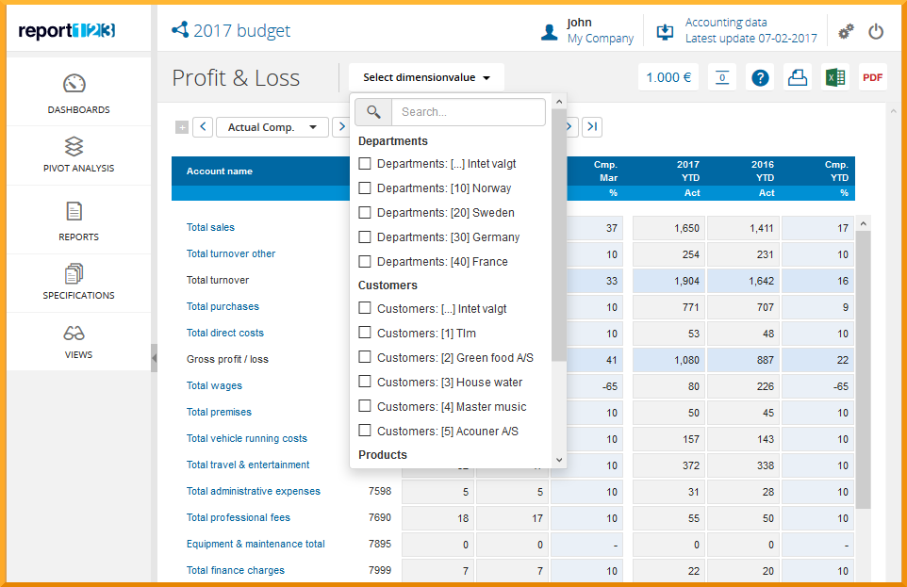Focus the dimension Search field
This screenshot has width=907, height=587.
(x=468, y=112)
